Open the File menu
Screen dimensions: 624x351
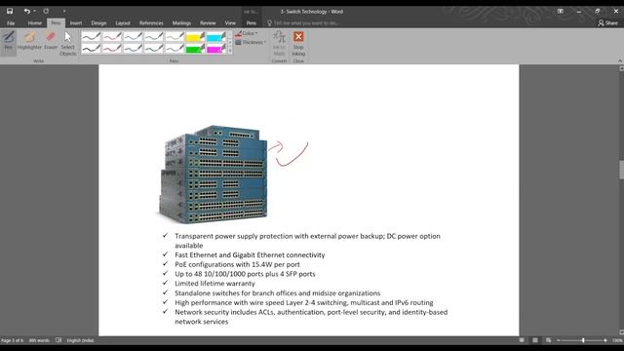coord(11,23)
